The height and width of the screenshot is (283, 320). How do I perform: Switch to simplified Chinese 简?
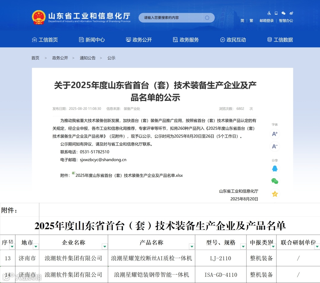[x=242, y=21]
